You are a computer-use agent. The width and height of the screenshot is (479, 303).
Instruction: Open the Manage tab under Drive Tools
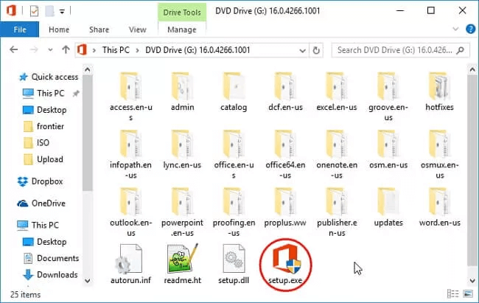(x=181, y=30)
